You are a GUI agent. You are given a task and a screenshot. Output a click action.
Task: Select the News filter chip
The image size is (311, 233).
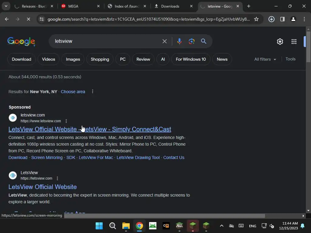tap(222, 59)
